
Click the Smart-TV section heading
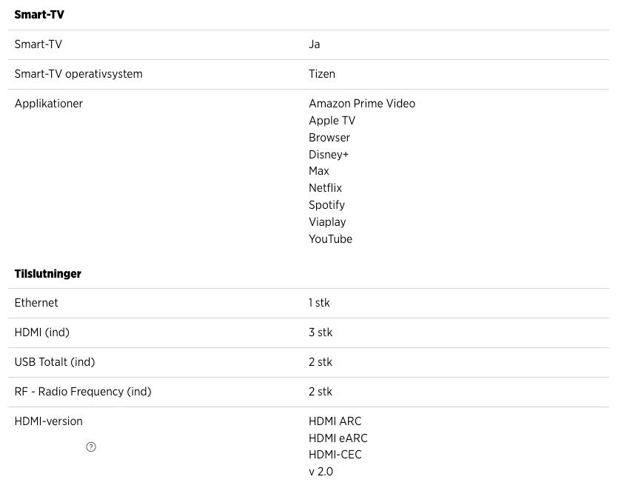pos(39,15)
